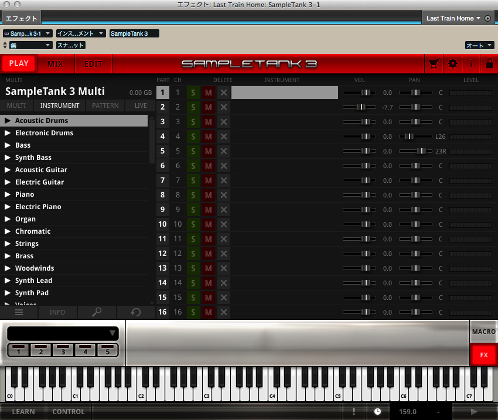The image size is (498, 420).
Task: Delete instrument in part 2
Action: (224, 107)
